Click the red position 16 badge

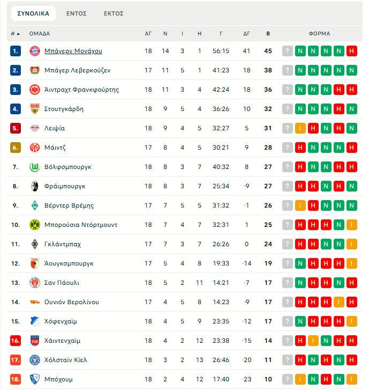pyautogui.click(x=16, y=341)
